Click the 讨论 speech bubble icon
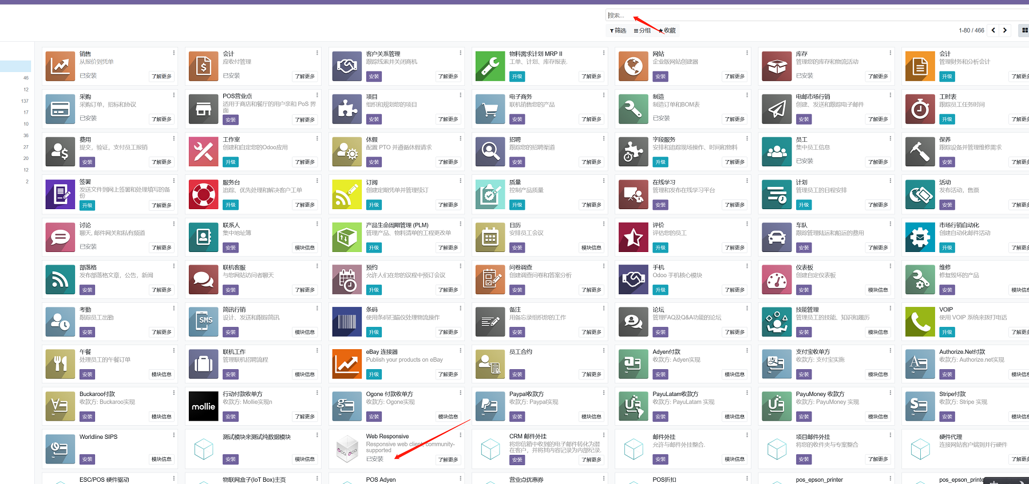The width and height of the screenshot is (1029, 484). [60, 238]
